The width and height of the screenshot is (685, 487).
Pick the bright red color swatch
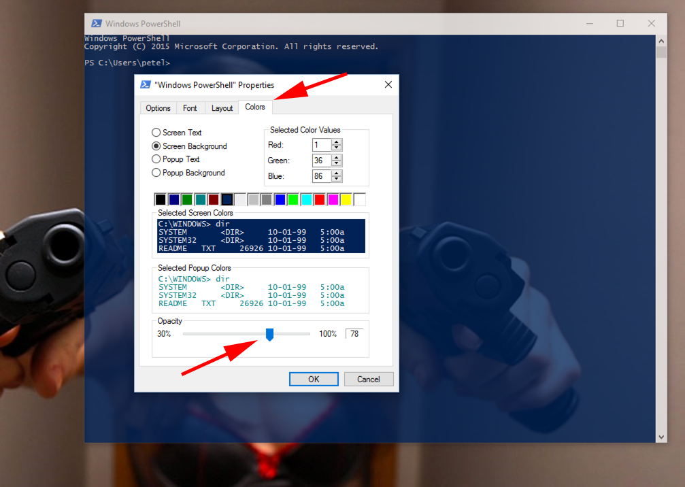[320, 199]
